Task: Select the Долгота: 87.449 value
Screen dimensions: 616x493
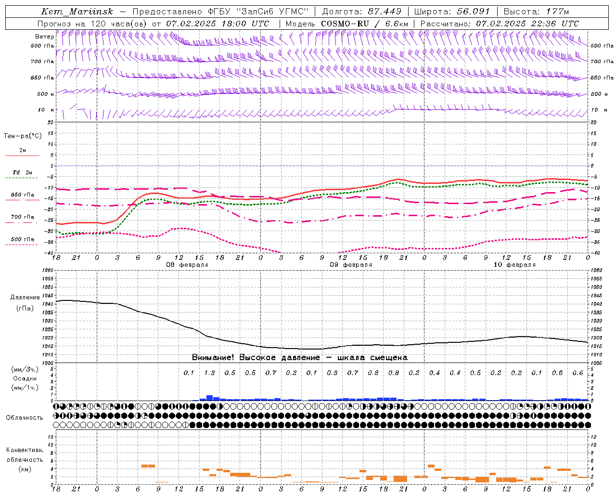Action: (x=362, y=12)
